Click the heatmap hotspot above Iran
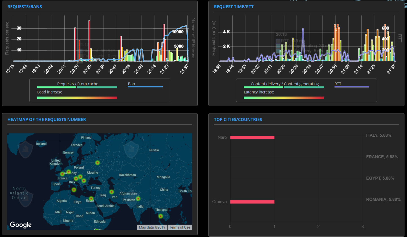 (112, 192)
